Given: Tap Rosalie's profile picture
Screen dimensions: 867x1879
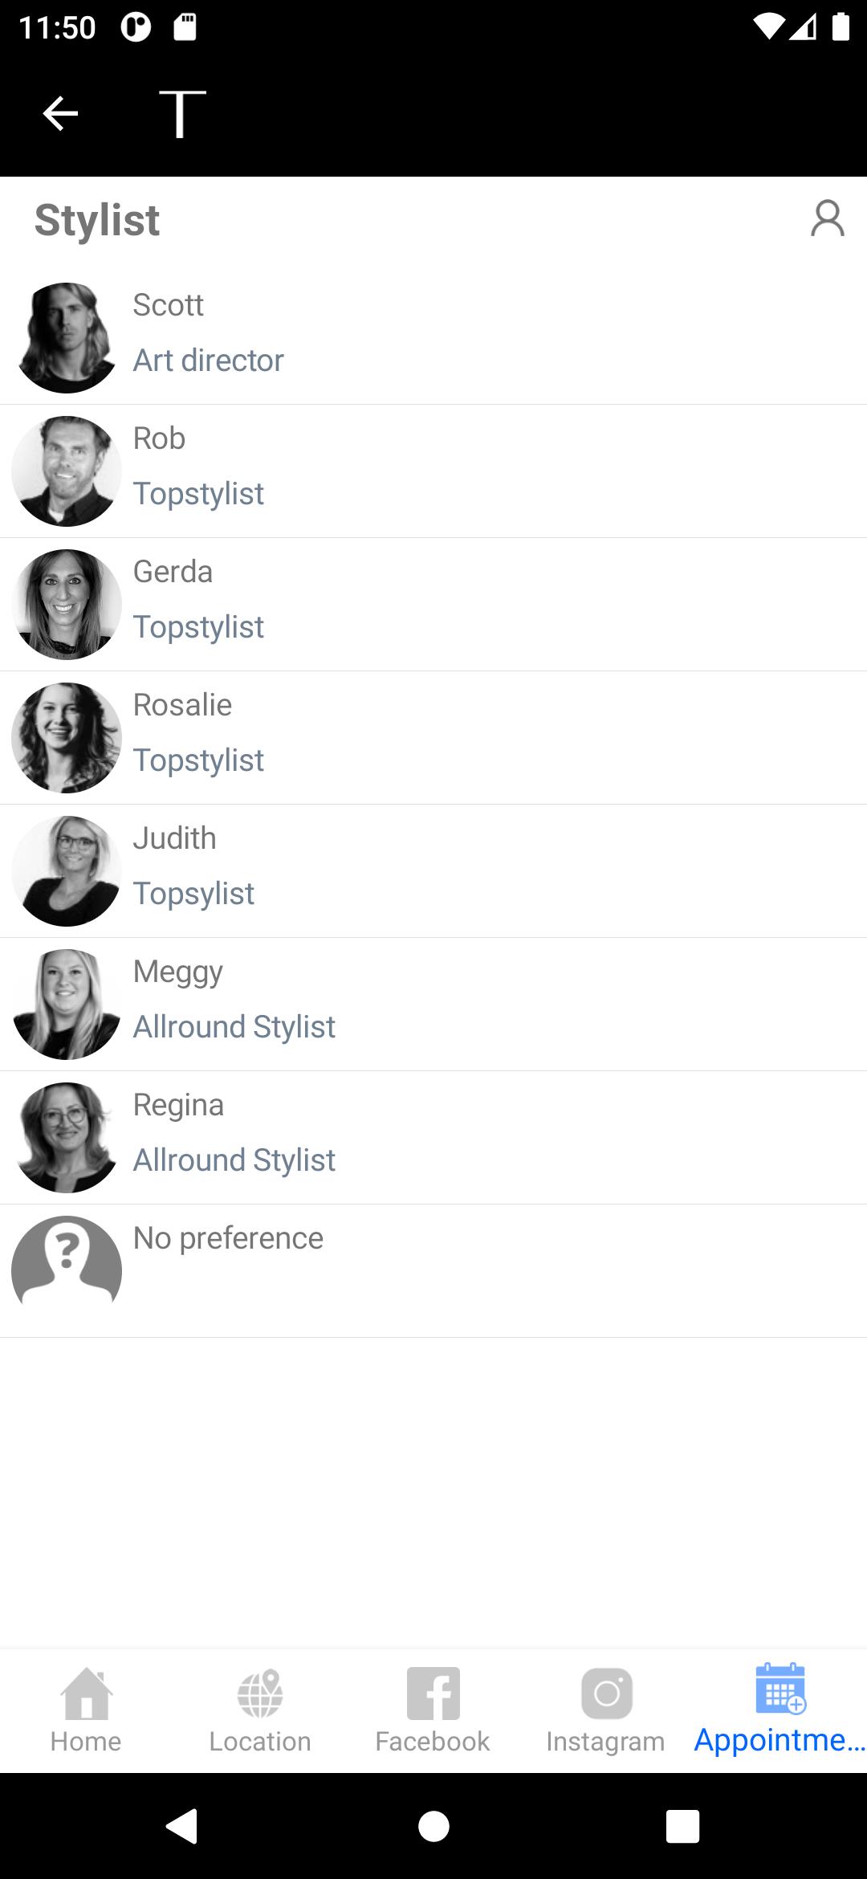Looking at the screenshot, I should [x=67, y=738].
